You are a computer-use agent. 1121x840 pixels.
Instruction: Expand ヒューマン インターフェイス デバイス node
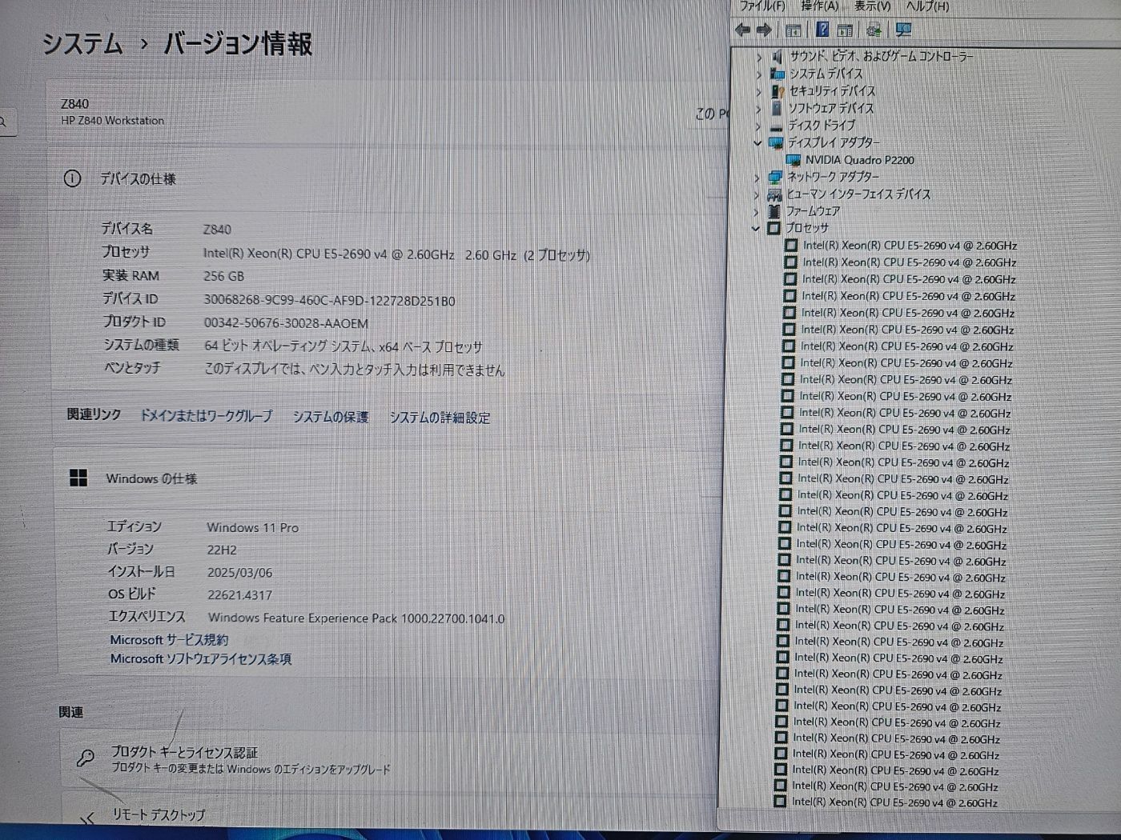757,195
